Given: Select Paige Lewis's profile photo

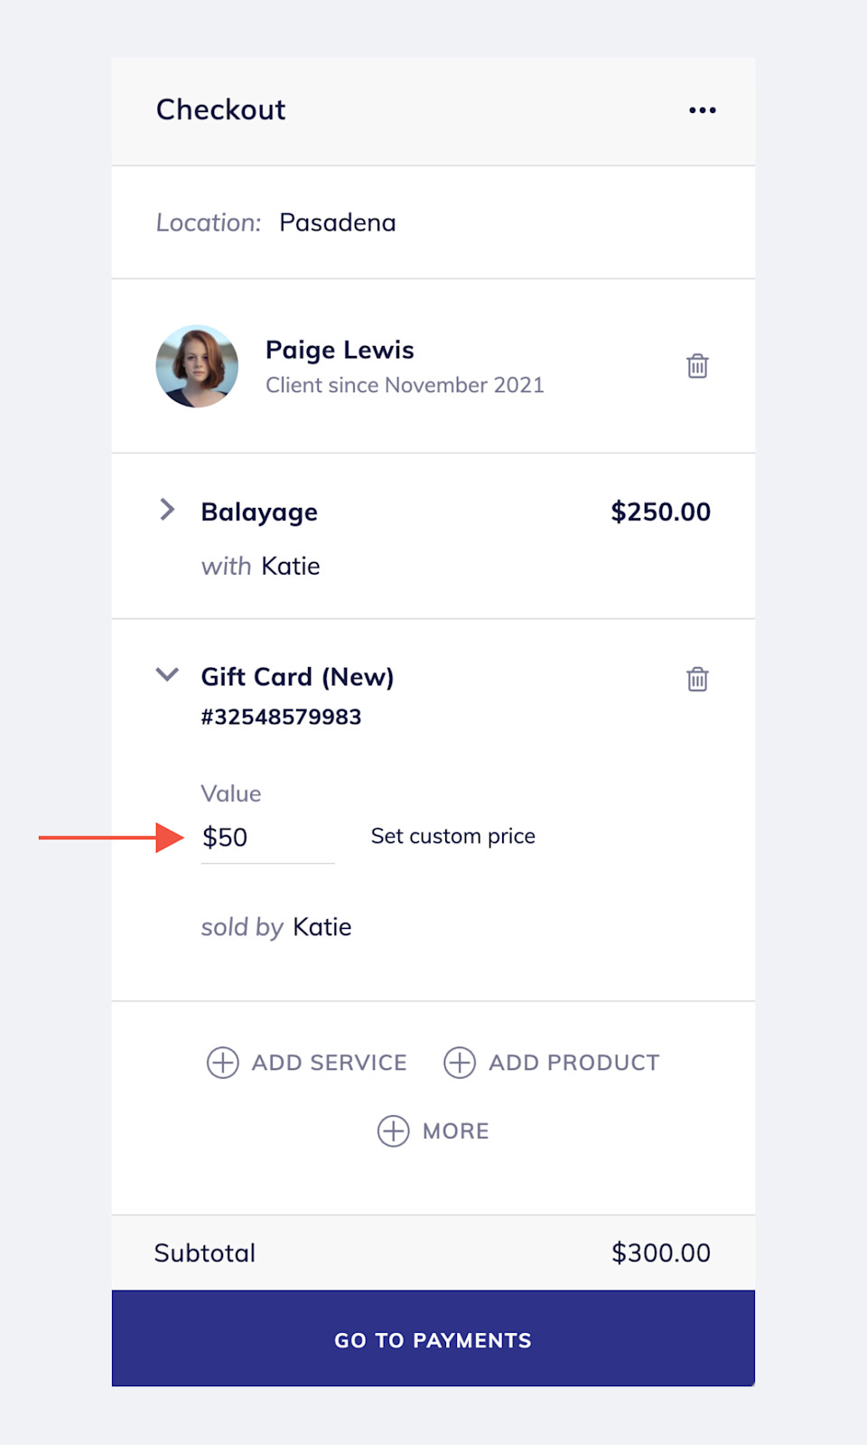Looking at the screenshot, I should [x=197, y=365].
